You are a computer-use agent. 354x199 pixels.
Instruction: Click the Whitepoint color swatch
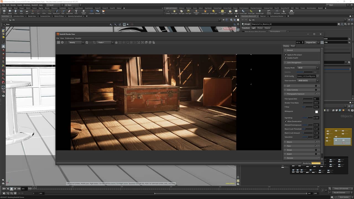316,112
